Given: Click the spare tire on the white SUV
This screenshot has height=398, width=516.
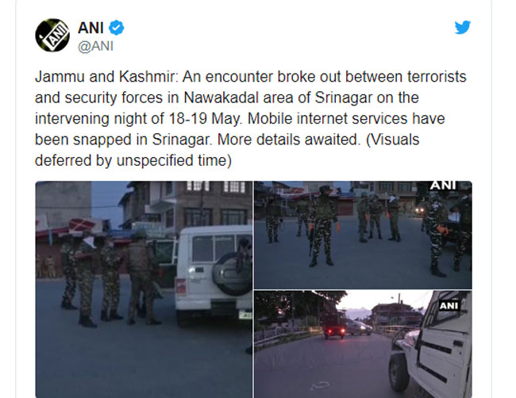Looking at the screenshot, I should tap(231, 274).
